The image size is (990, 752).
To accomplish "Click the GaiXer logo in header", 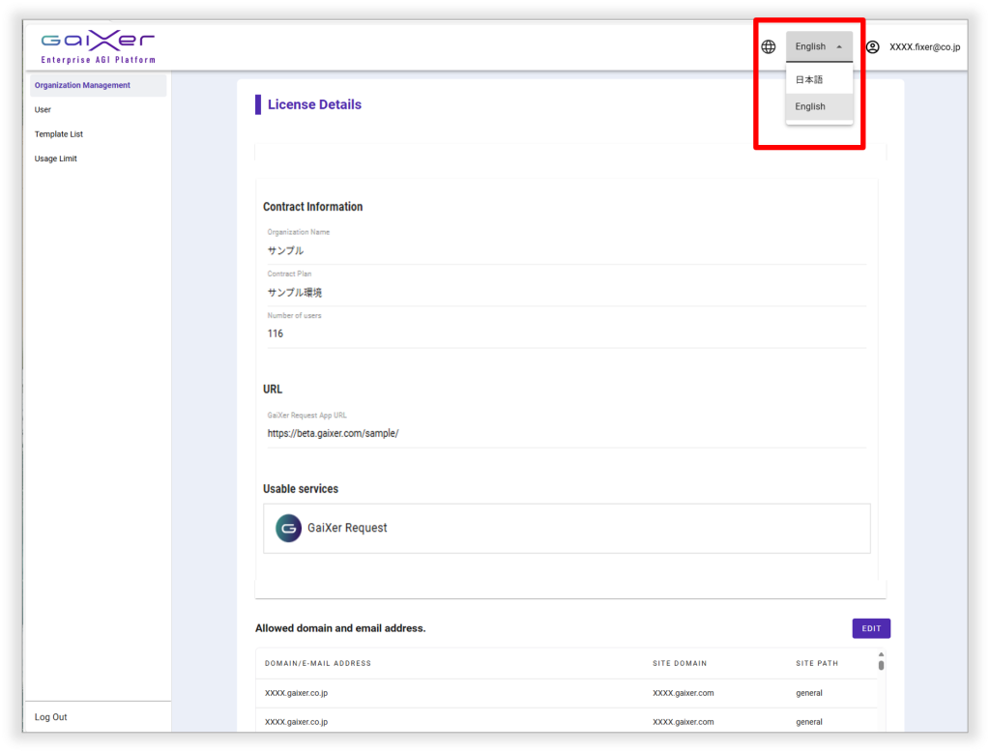I will 98,46.
